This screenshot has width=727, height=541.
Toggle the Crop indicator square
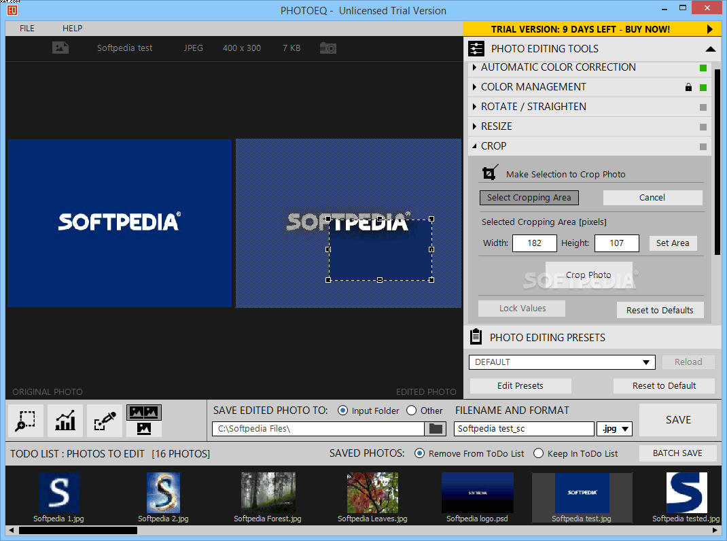click(703, 147)
